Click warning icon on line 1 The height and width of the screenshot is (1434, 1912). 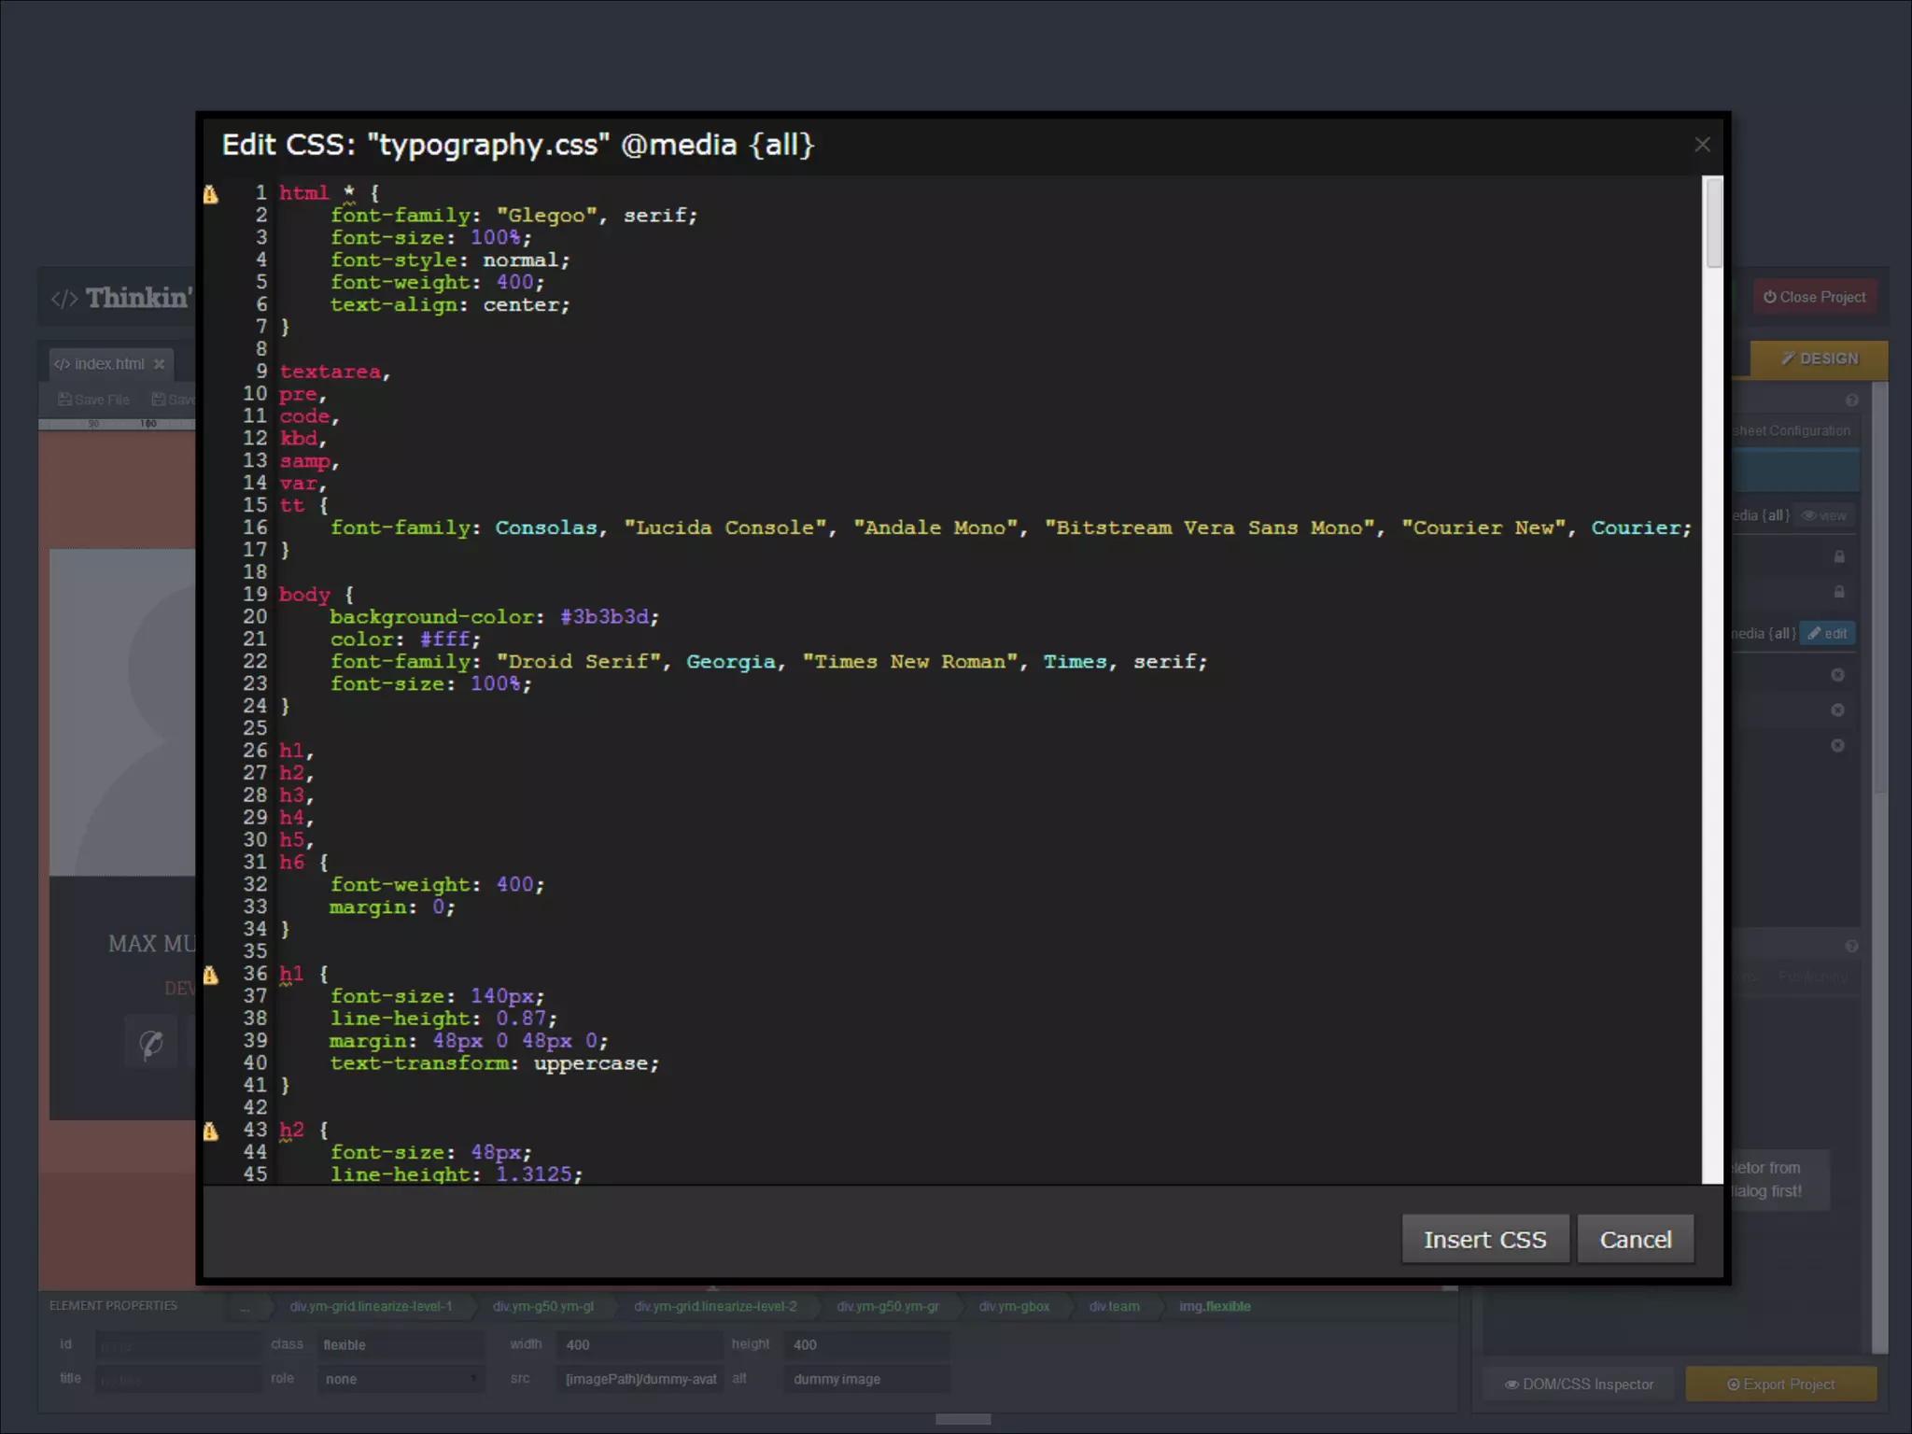click(x=211, y=194)
